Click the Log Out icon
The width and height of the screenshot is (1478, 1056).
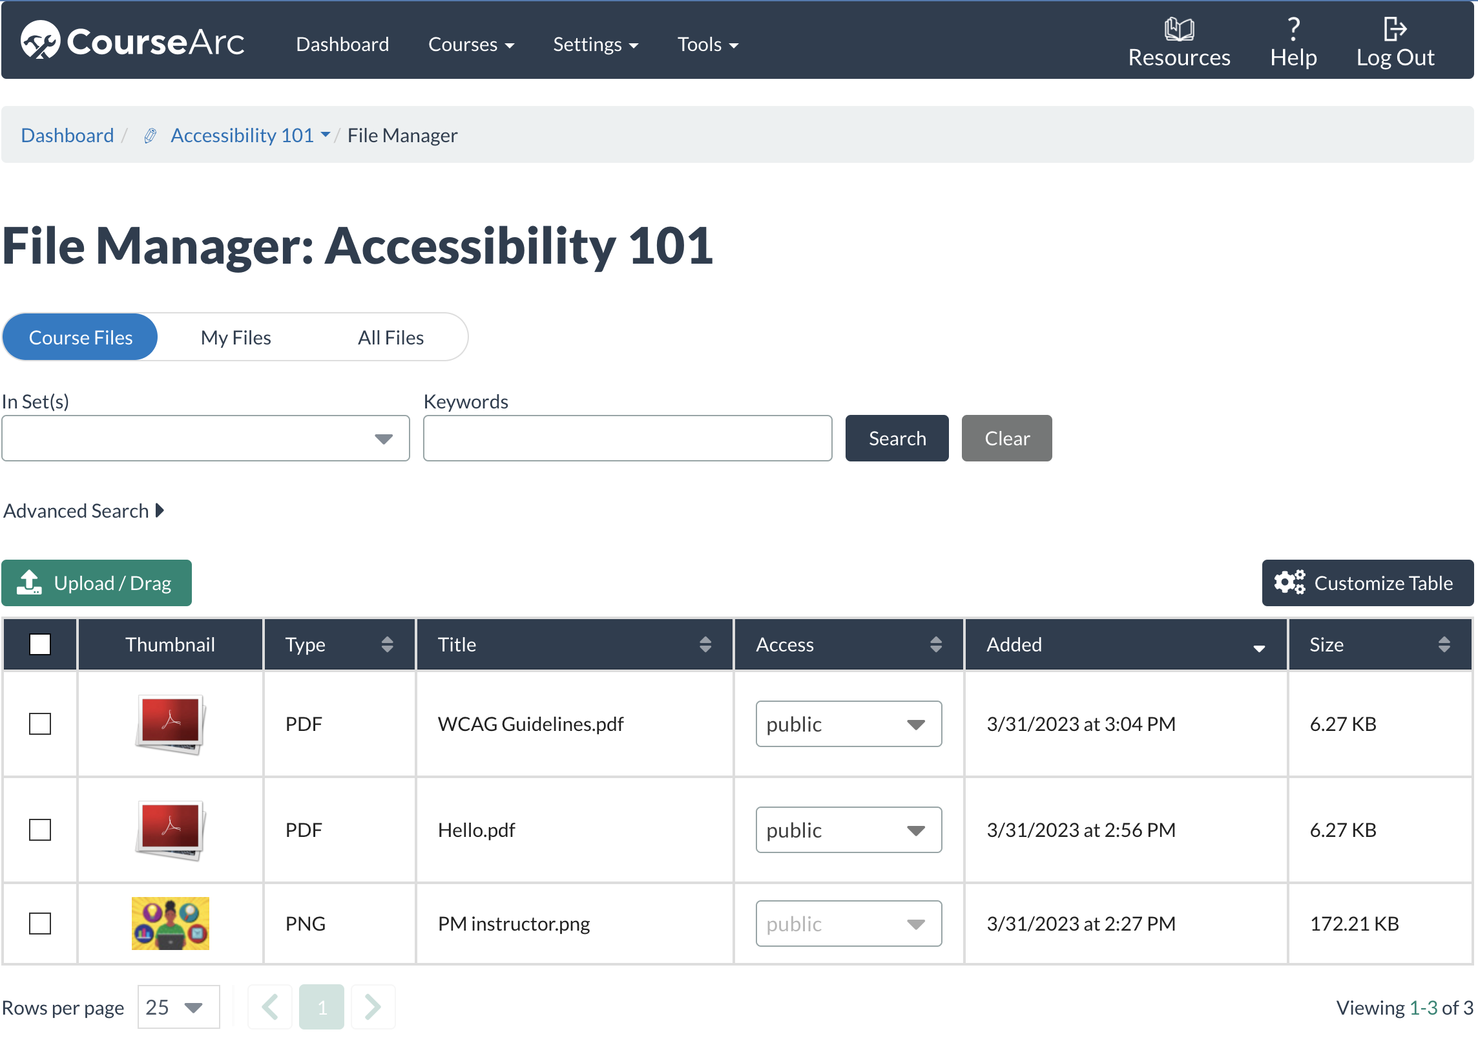click(1394, 29)
